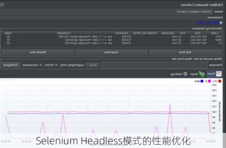Tick the Delta checkbox in the IO row
The image size is (226, 148).
pos(8,43)
